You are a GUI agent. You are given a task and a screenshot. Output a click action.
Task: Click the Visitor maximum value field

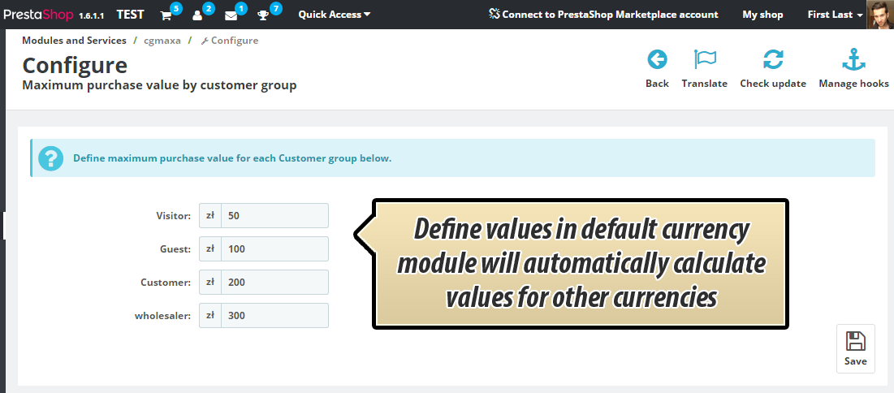tap(274, 216)
